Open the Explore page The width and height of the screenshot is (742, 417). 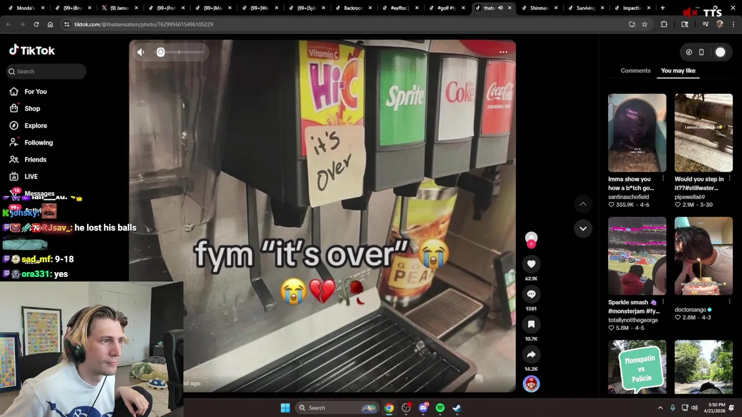35,126
